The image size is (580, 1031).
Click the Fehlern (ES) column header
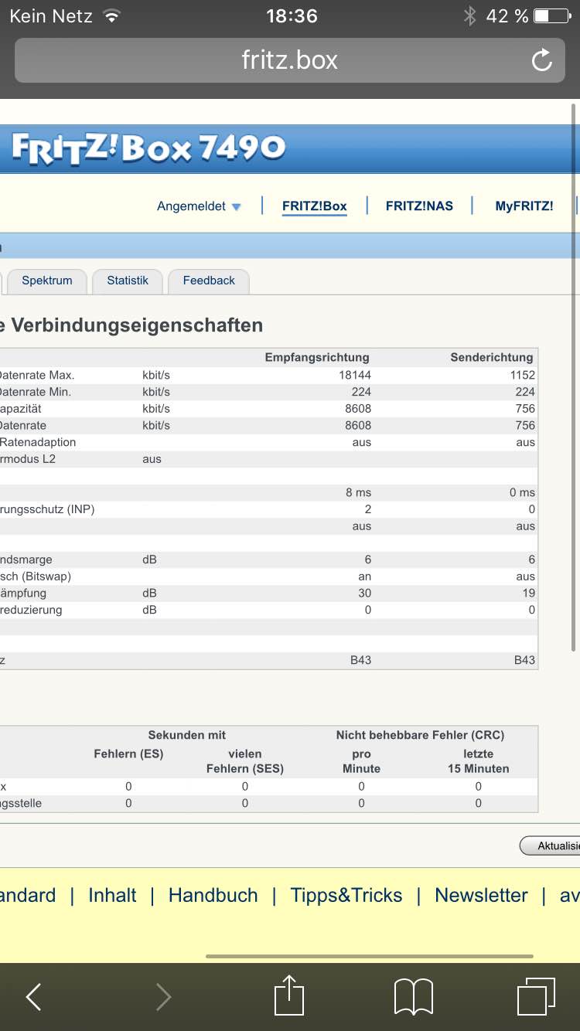coord(128,754)
